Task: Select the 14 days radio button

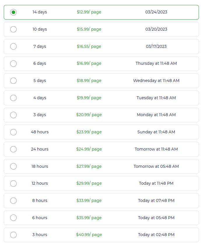Action: [13, 12]
